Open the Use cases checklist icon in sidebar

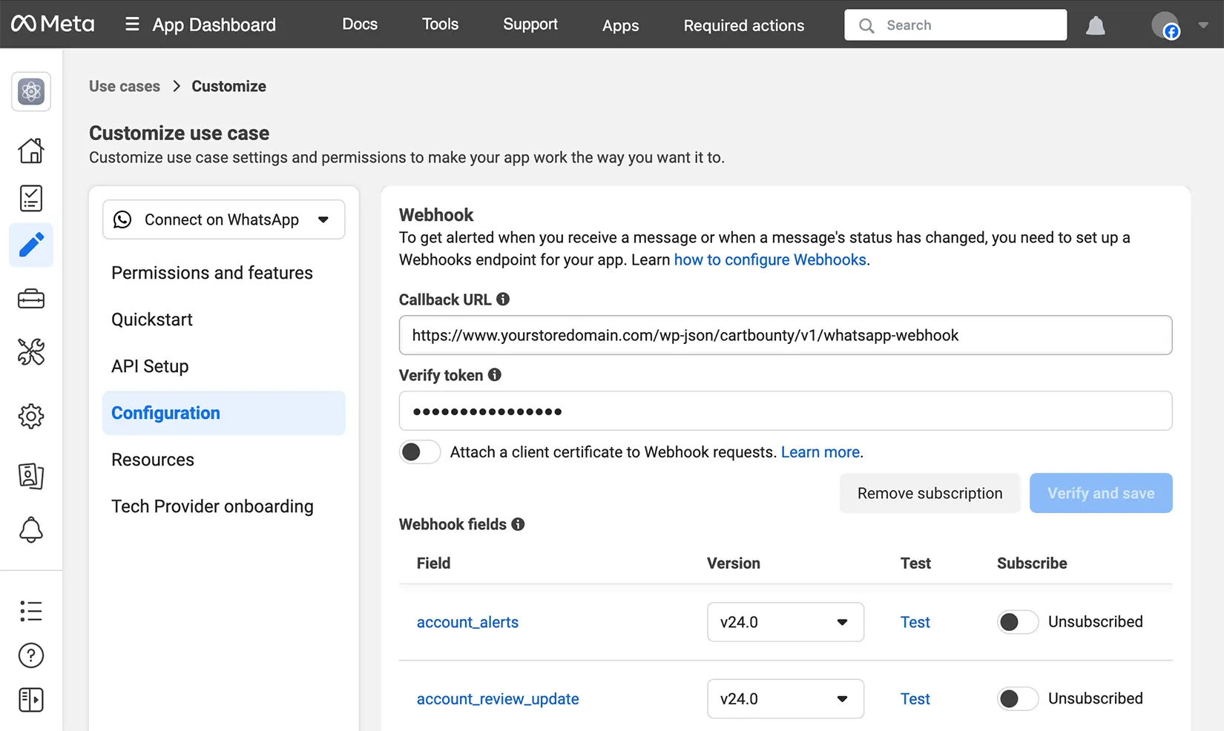point(30,198)
